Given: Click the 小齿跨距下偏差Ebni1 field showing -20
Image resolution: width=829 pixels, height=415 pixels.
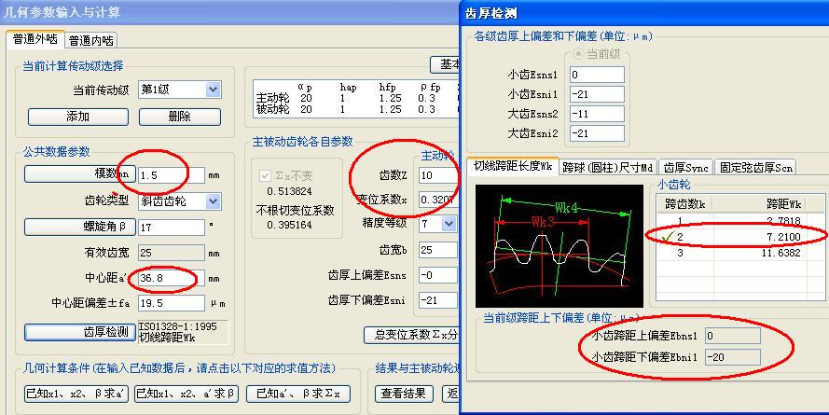Looking at the screenshot, I should point(732,357).
